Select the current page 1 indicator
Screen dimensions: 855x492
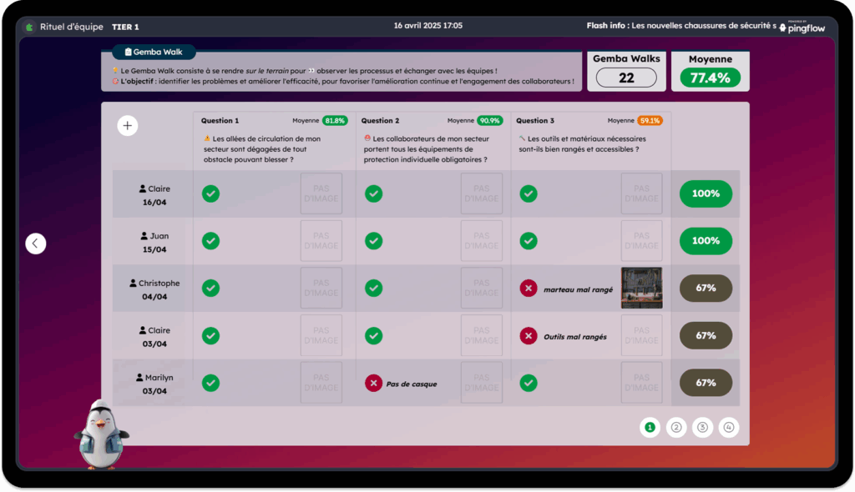650,428
